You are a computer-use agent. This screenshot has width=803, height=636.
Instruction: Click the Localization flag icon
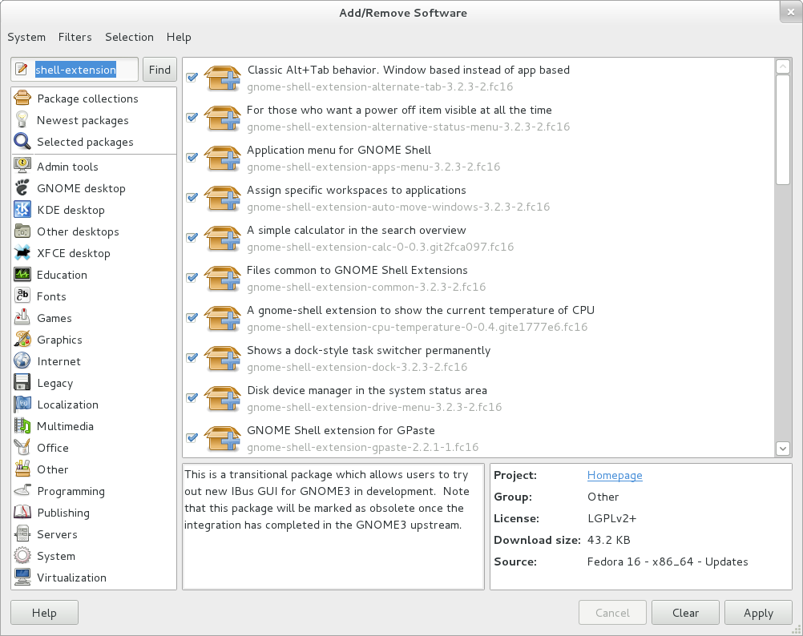[x=22, y=405]
